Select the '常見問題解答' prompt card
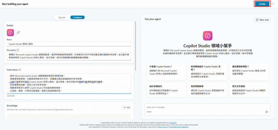278x130 pixels. click(x=207, y=90)
